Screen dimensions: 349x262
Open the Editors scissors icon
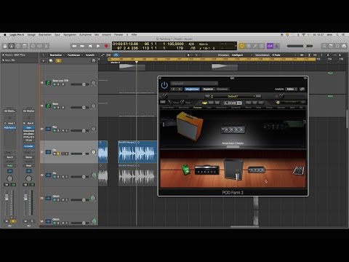coord(47,46)
